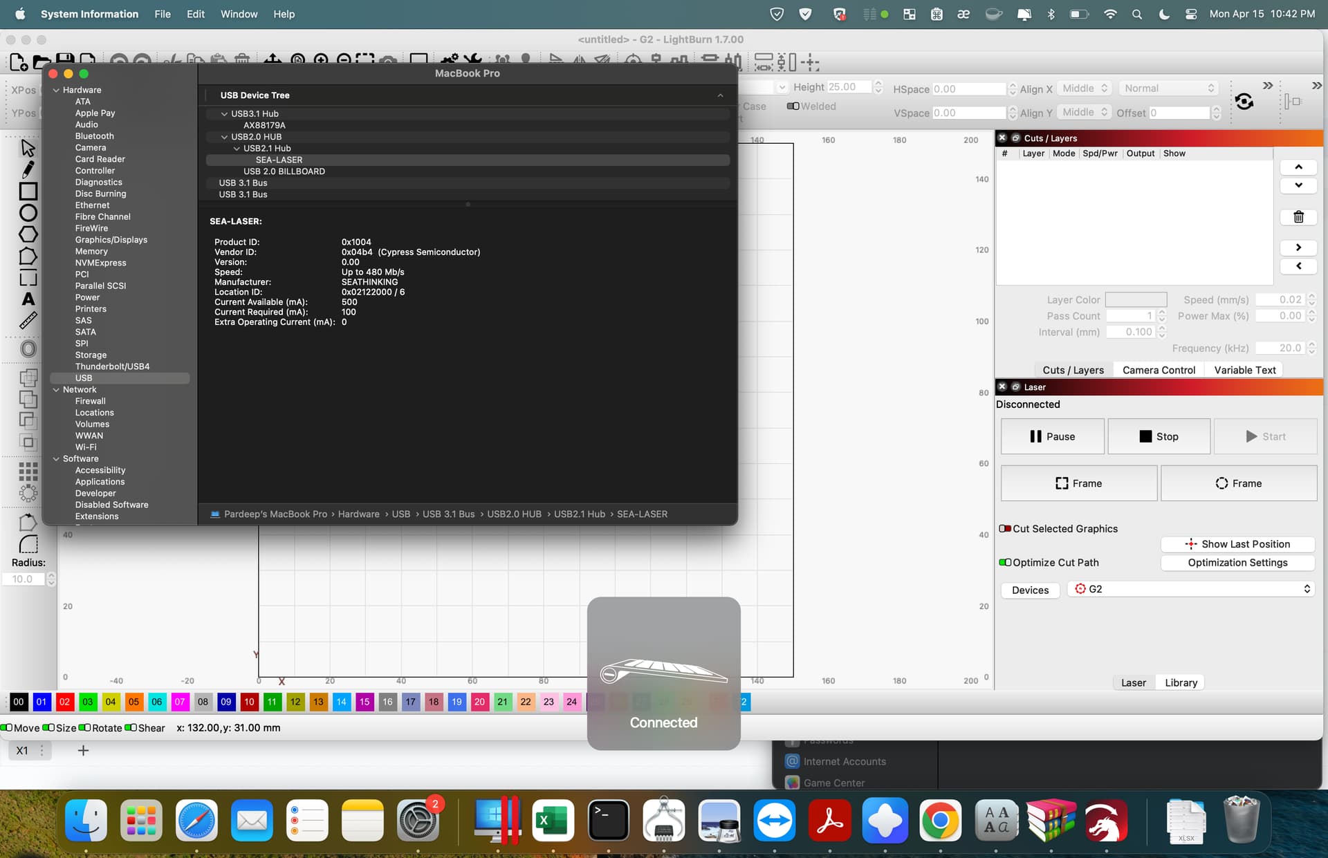The height and width of the screenshot is (858, 1328).
Task: Open the Normal style dropdown
Action: [1168, 88]
